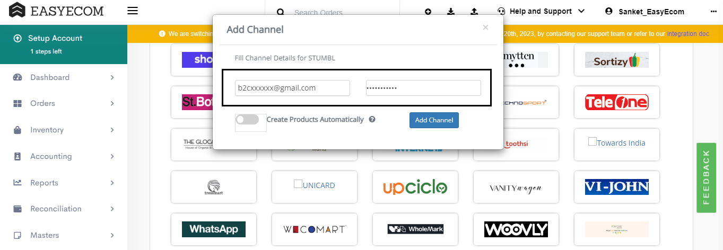The height and width of the screenshot is (250, 723).
Task: Click the hamburger menu icon
Action: (x=133, y=11)
